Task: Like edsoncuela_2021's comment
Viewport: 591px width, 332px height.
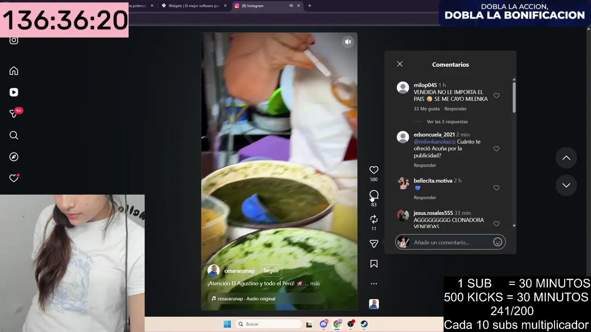Action: tap(496, 149)
